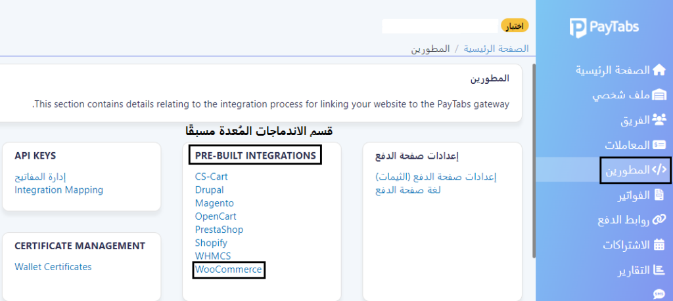Viewport: 673px width, 301px height.
Task: Click the transactions (المعاملات) icon
Action: pos(659,145)
